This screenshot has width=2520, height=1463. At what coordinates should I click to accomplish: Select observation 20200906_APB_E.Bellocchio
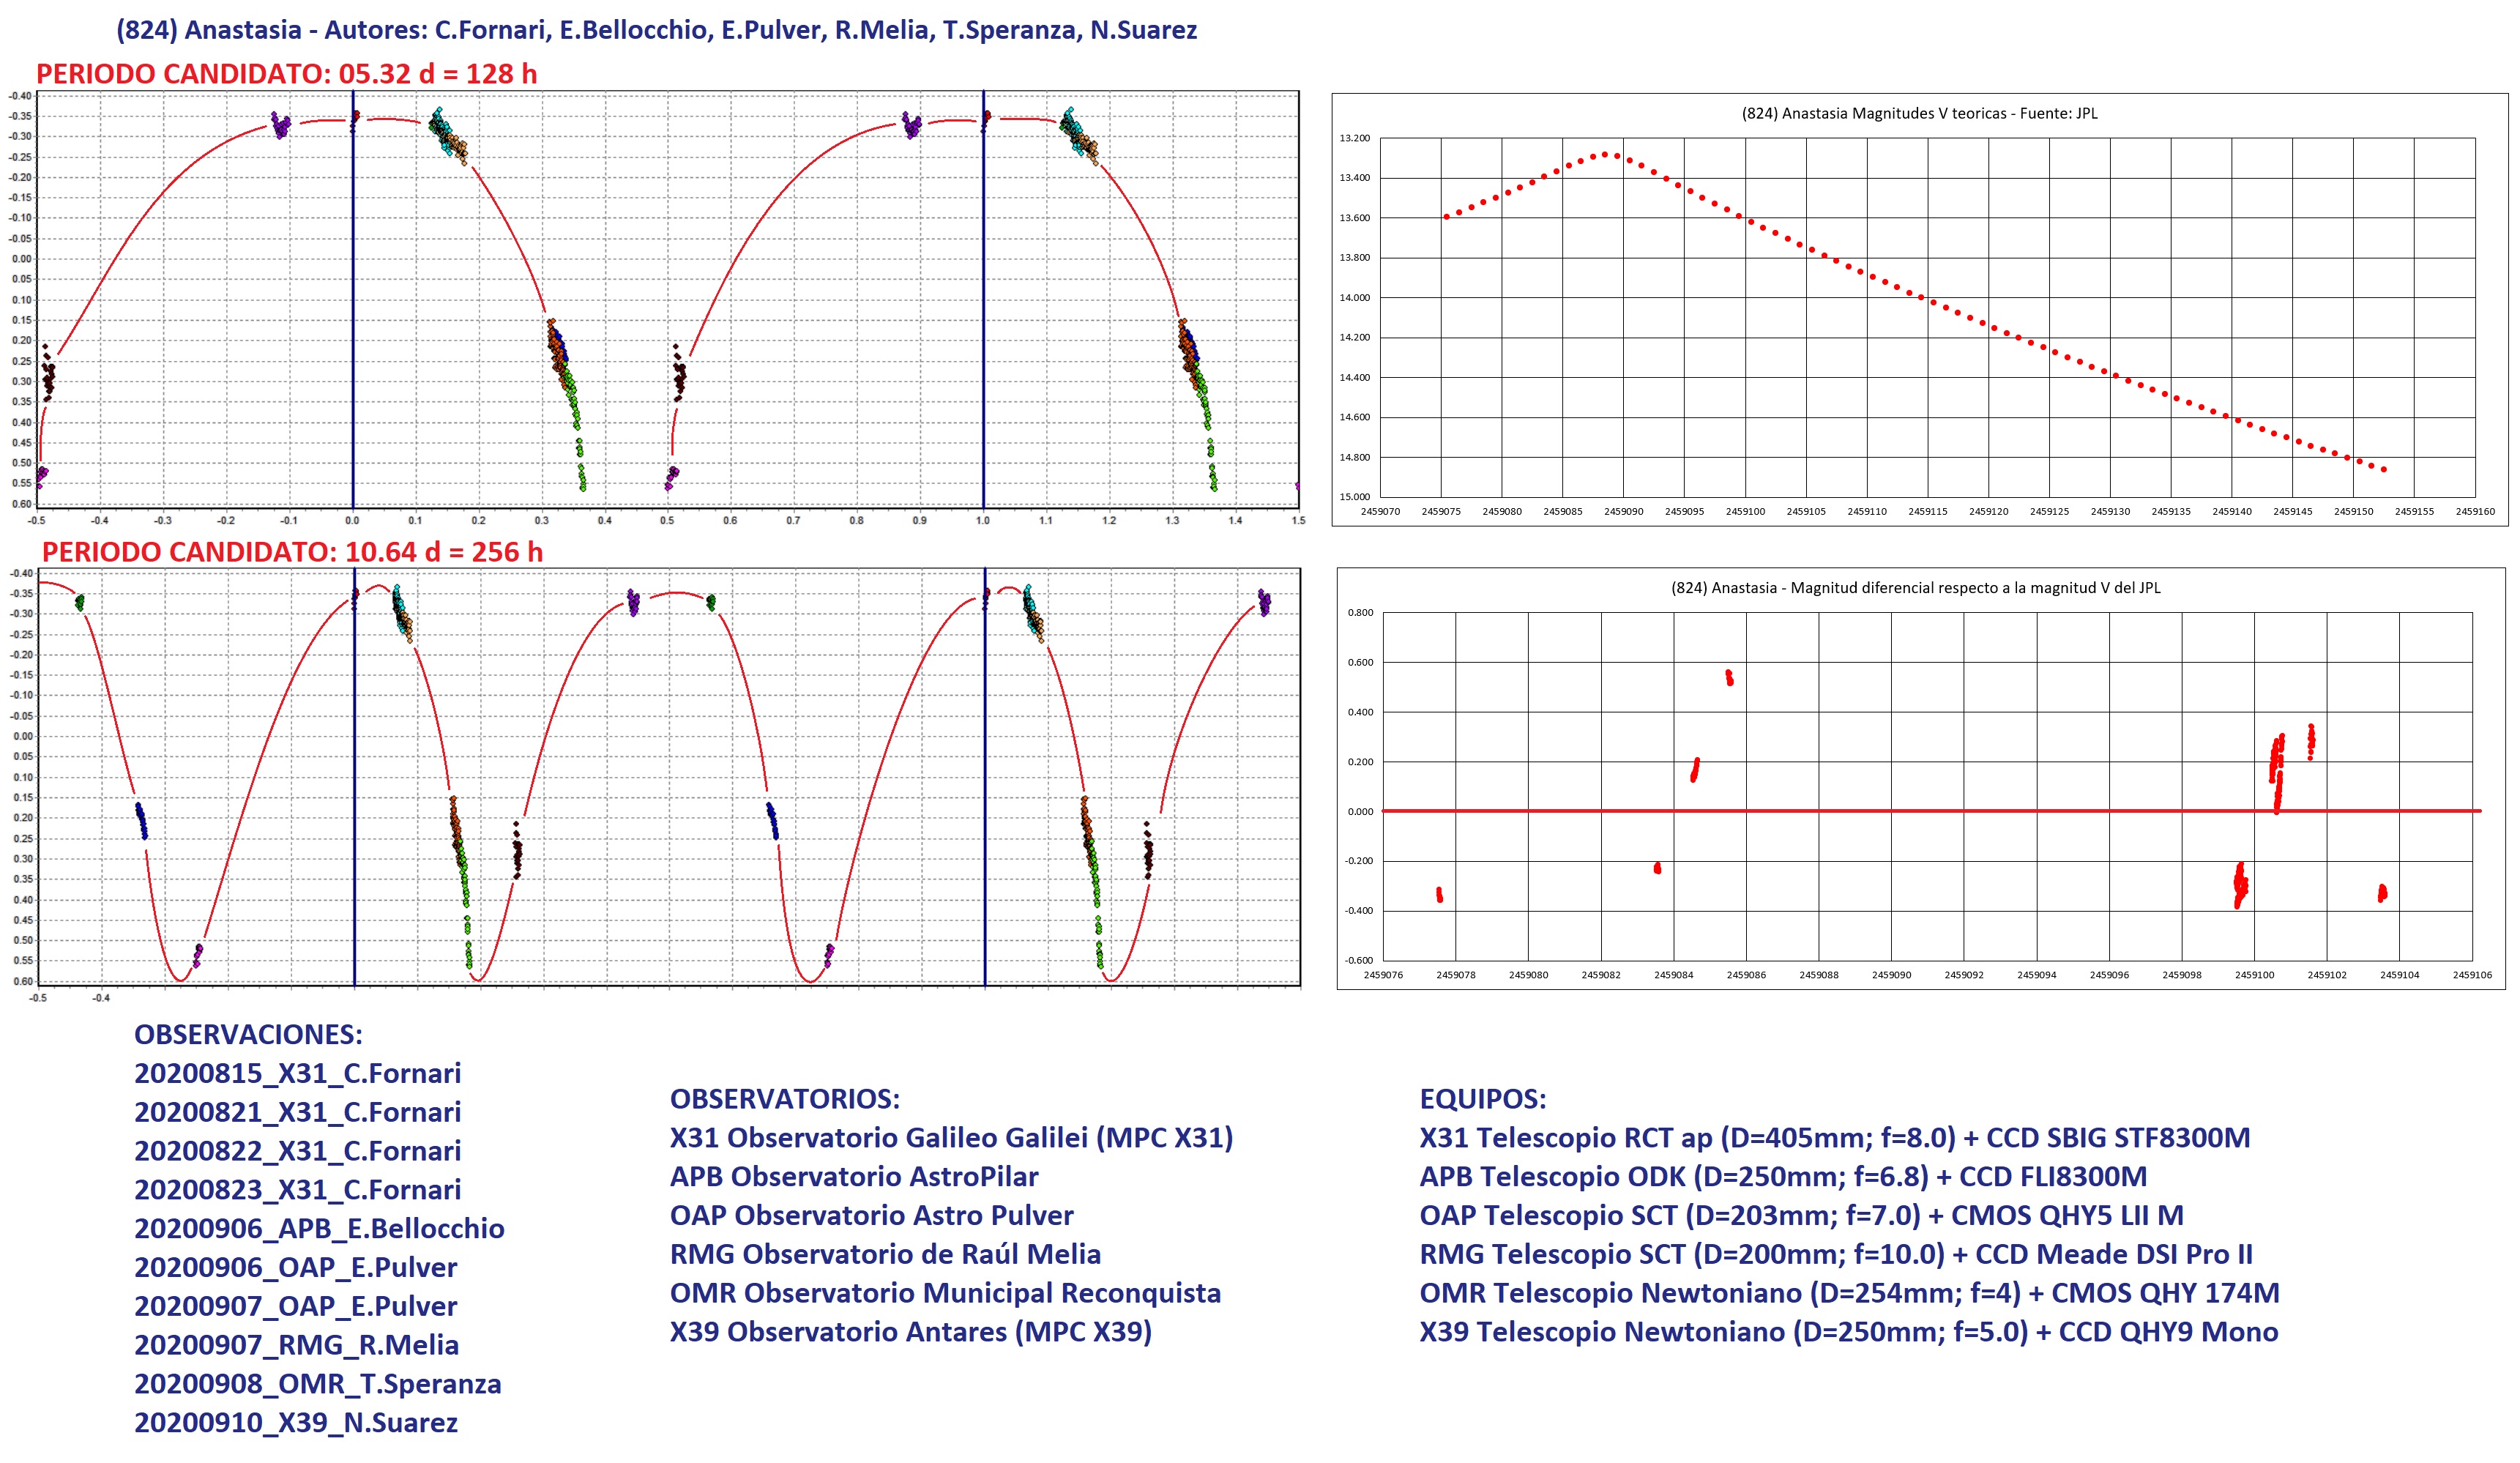point(319,1228)
